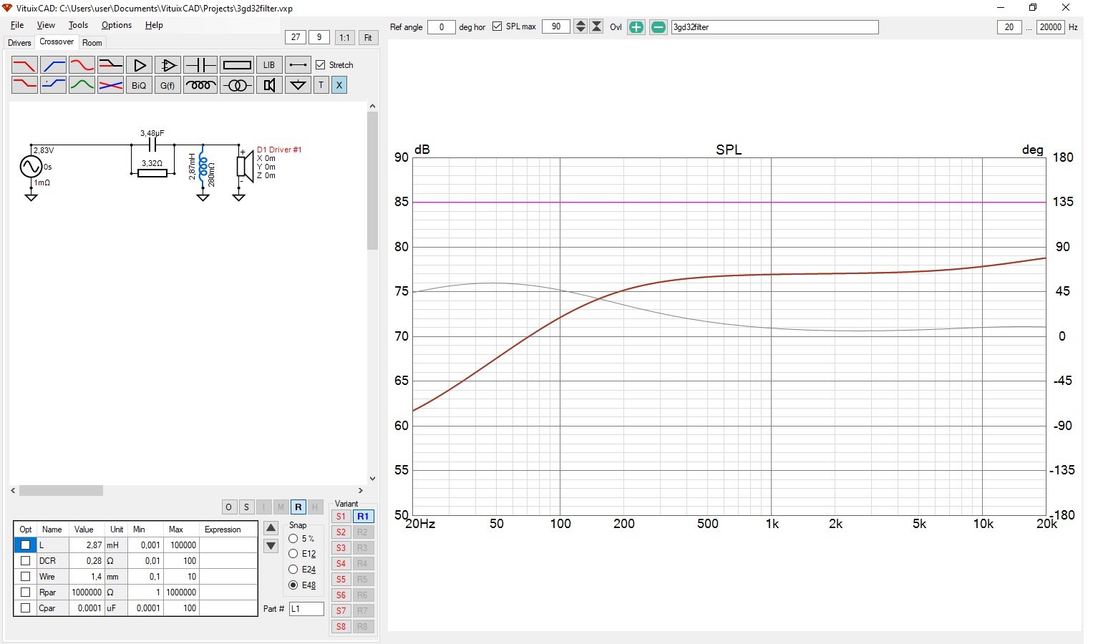Viewport: 1093px width, 644px height.
Task: Add a ground symbol to schematic
Action: click(x=298, y=85)
